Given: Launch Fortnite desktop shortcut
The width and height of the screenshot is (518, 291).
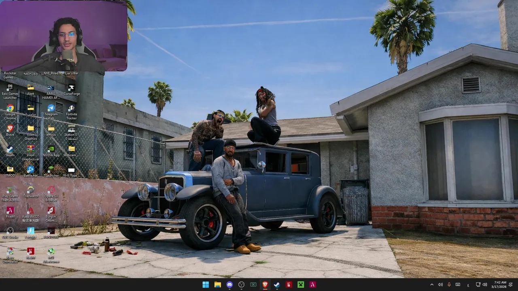Looking at the screenshot, I should click(31, 233).
